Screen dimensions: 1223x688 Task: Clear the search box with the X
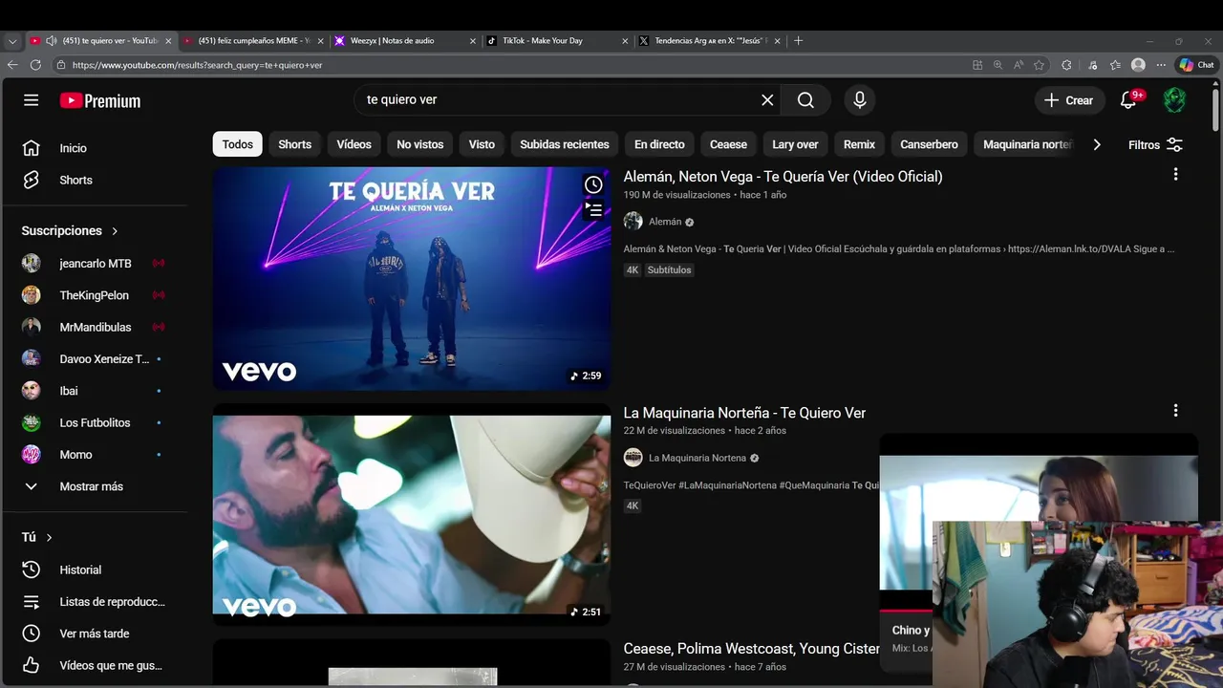[x=767, y=99]
